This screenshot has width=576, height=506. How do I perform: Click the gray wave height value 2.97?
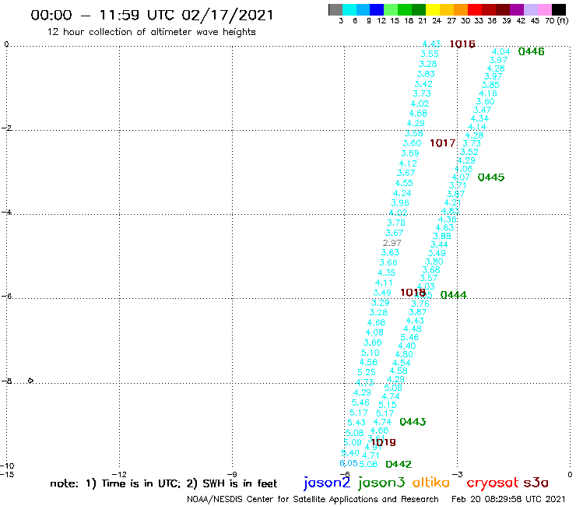coord(392,243)
